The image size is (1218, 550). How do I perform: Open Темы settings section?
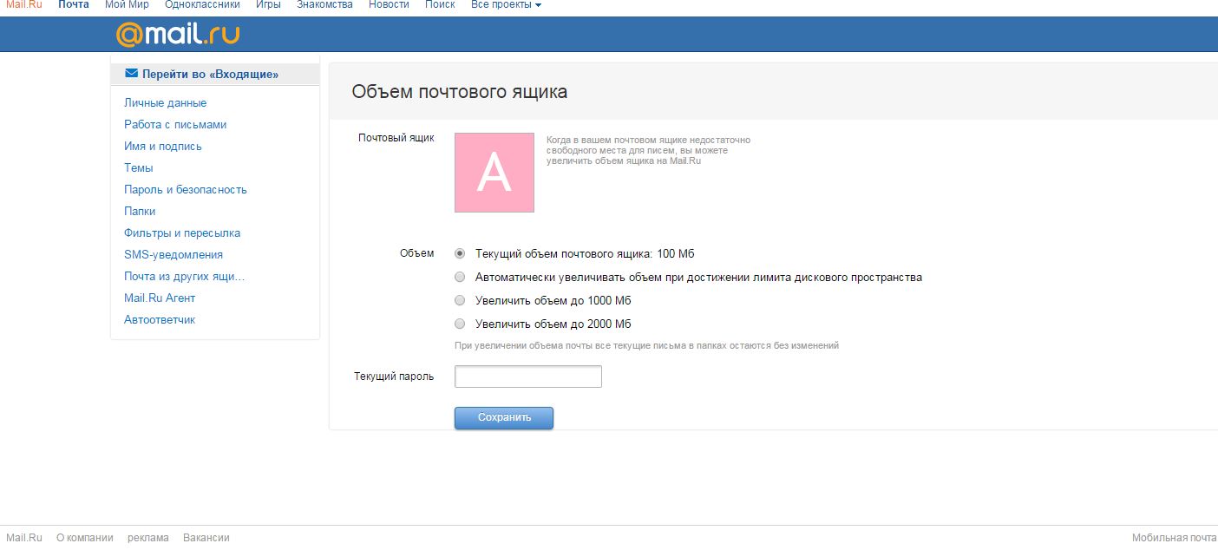click(138, 168)
